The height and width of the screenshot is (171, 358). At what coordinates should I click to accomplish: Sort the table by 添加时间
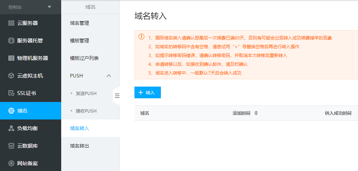(x=256, y=113)
